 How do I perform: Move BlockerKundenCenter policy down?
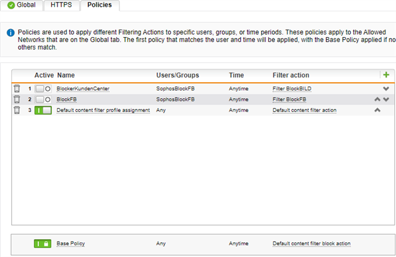(386, 89)
